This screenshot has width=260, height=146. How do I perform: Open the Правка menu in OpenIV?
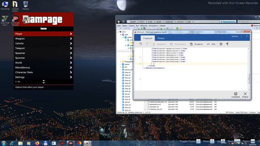point(125,26)
